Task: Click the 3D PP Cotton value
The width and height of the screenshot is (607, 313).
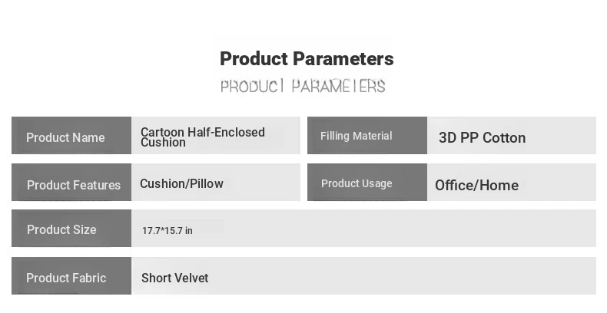Action: tap(482, 138)
